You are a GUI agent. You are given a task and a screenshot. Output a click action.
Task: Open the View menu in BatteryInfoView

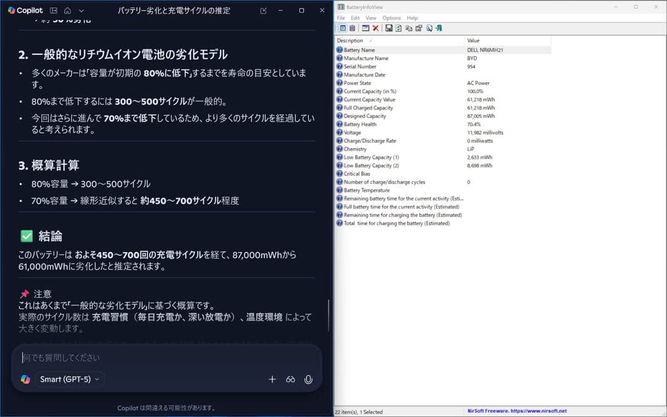pos(371,18)
